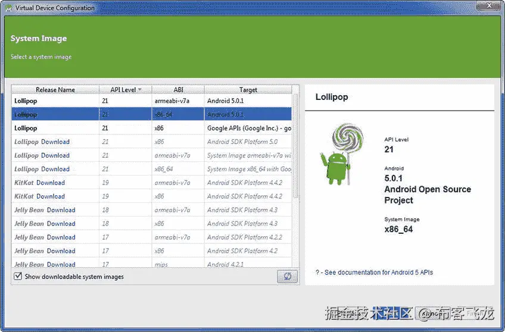Download Jelly Bean armeabi-v7a Platform 4.2.2
This screenshot has width=505, height=332.
pos(61,237)
